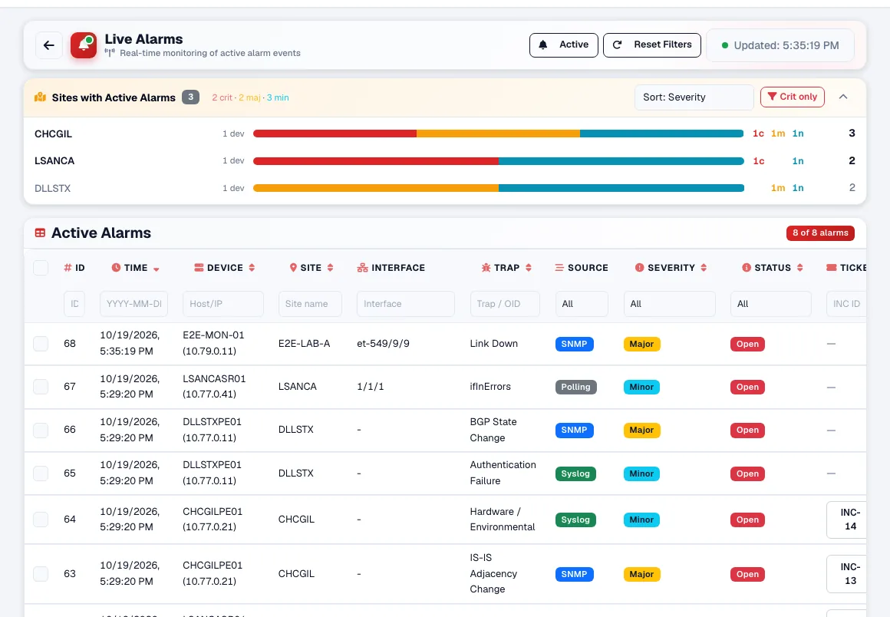Click the SNMP badge in alarm 68 row
Image resolution: width=890 pixels, height=617 pixels.
click(574, 344)
